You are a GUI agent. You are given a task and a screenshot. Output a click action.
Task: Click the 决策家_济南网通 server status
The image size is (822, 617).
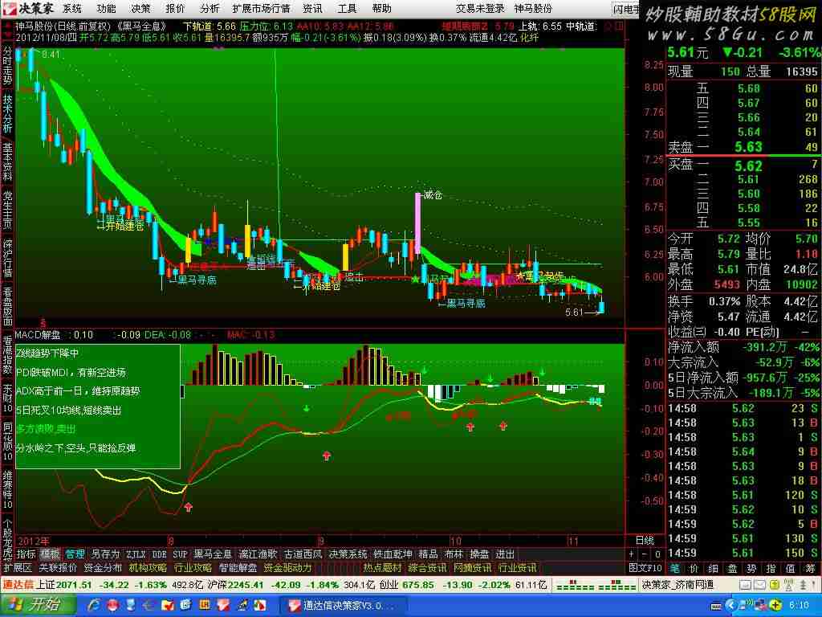(x=678, y=585)
